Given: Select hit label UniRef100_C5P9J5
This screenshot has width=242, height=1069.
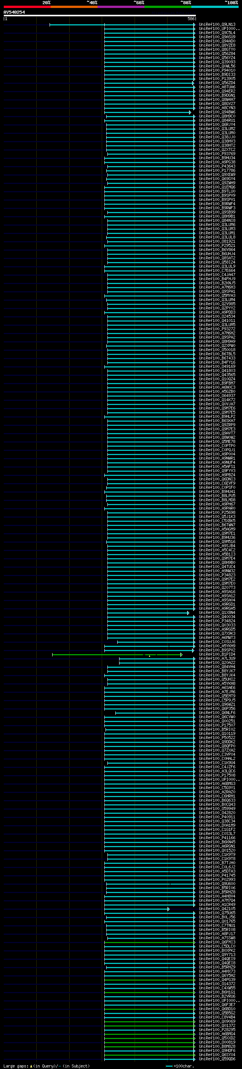Looking at the screenshot, I should click(217, 700).
